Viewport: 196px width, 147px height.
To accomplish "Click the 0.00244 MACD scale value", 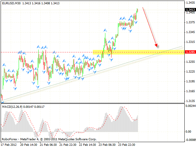I will (x=190, y=106).
